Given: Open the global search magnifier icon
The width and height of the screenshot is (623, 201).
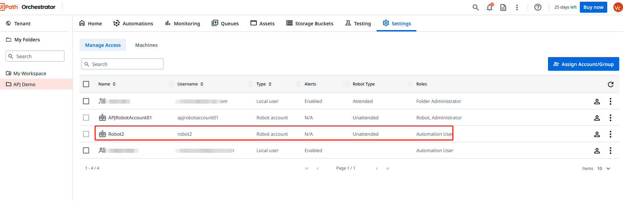Looking at the screenshot, I should (476, 7).
